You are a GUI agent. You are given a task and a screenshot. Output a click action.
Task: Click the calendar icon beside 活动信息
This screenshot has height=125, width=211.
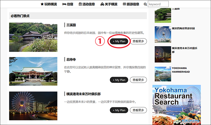(x=80, y=4)
